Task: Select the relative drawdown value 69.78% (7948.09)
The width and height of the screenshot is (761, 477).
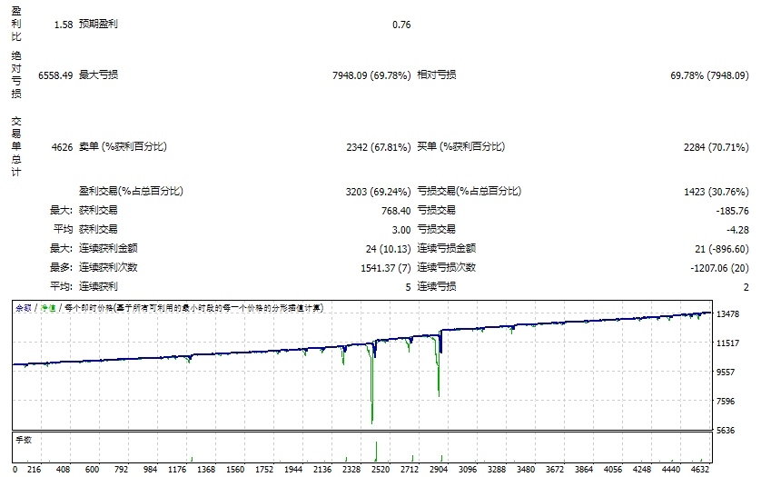Action: (x=709, y=75)
